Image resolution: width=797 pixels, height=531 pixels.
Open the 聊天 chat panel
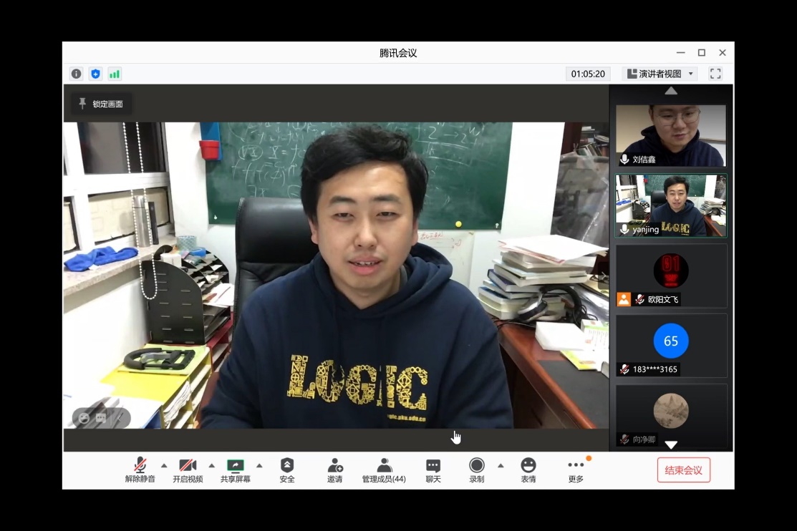pyautogui.click(x=433, y=470)
